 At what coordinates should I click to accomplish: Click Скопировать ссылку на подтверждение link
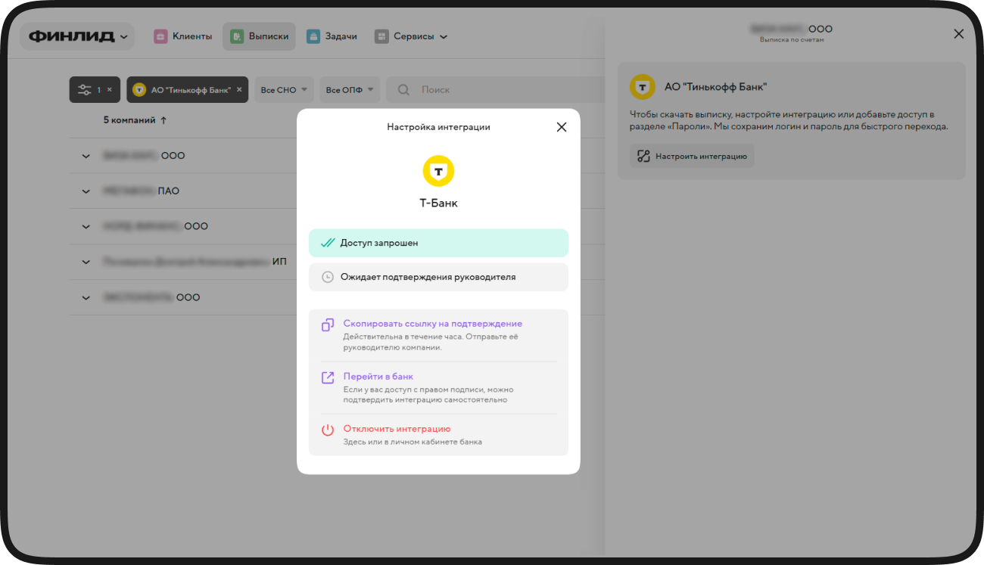[x=433, y=324]
